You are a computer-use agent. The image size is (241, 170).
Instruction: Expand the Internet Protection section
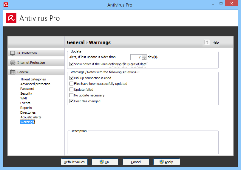[x=36, y=63]
